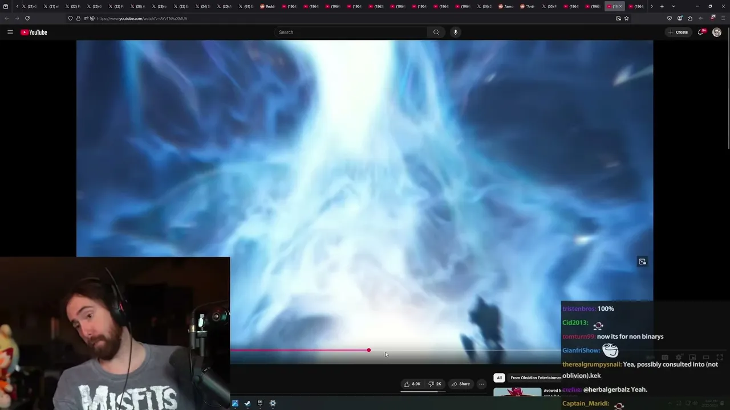Viewport: 730px width, 410px height.
Task: Open a new browser tab
Action: pos(662,6)
